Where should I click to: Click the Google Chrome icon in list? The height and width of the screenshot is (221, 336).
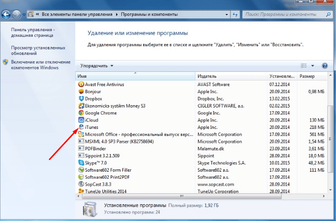click(81, 113)
